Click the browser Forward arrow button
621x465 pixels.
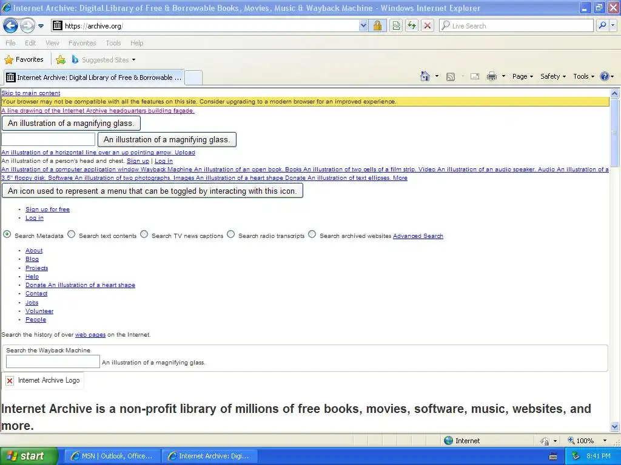(27, 25)
